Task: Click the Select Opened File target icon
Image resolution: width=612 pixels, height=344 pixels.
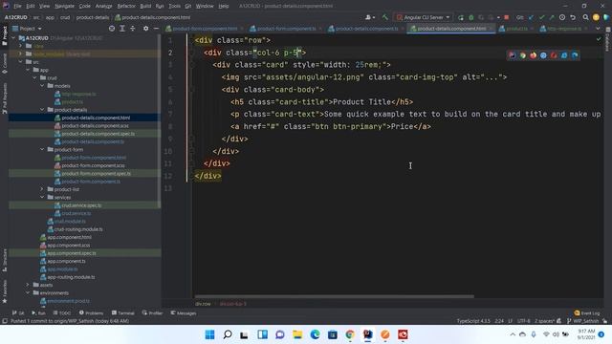Action: tap(112, 29)
